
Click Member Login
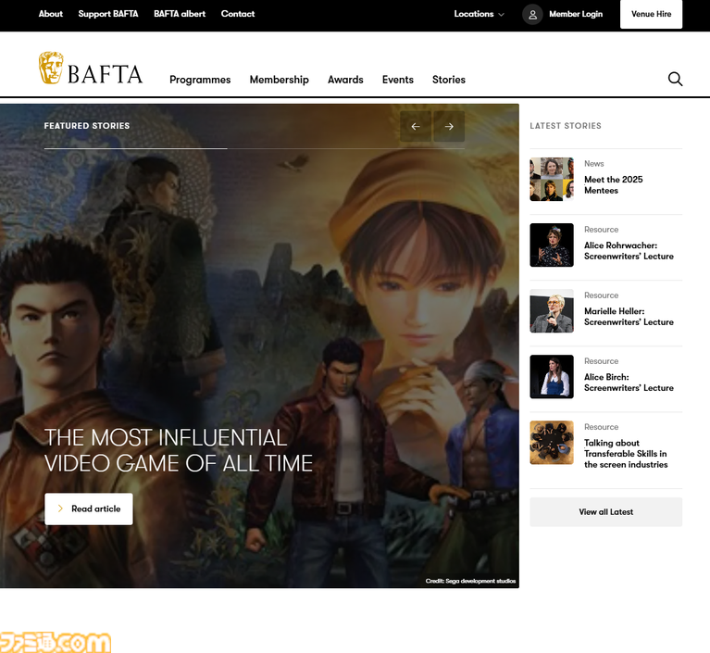click(x=576, y=14)
